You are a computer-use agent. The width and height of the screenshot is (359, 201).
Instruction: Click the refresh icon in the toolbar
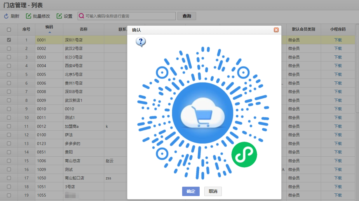(x=6, y=16)
